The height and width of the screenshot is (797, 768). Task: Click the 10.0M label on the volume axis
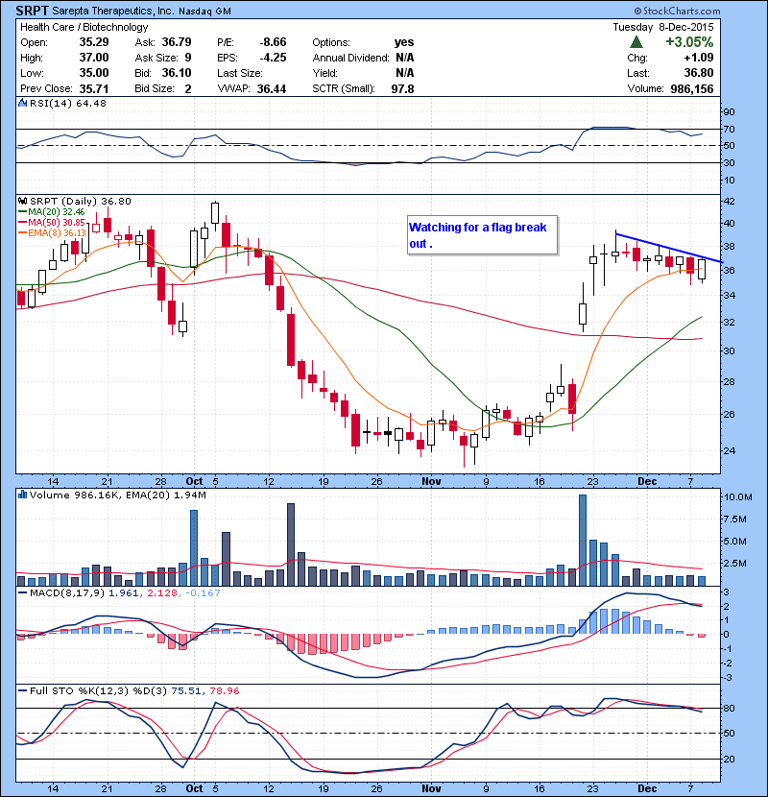pyautogui.click(x=737, y=497)
